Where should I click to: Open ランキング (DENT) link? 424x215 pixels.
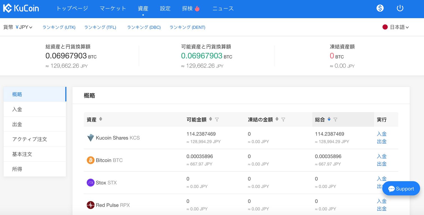[x=187, y=27]
